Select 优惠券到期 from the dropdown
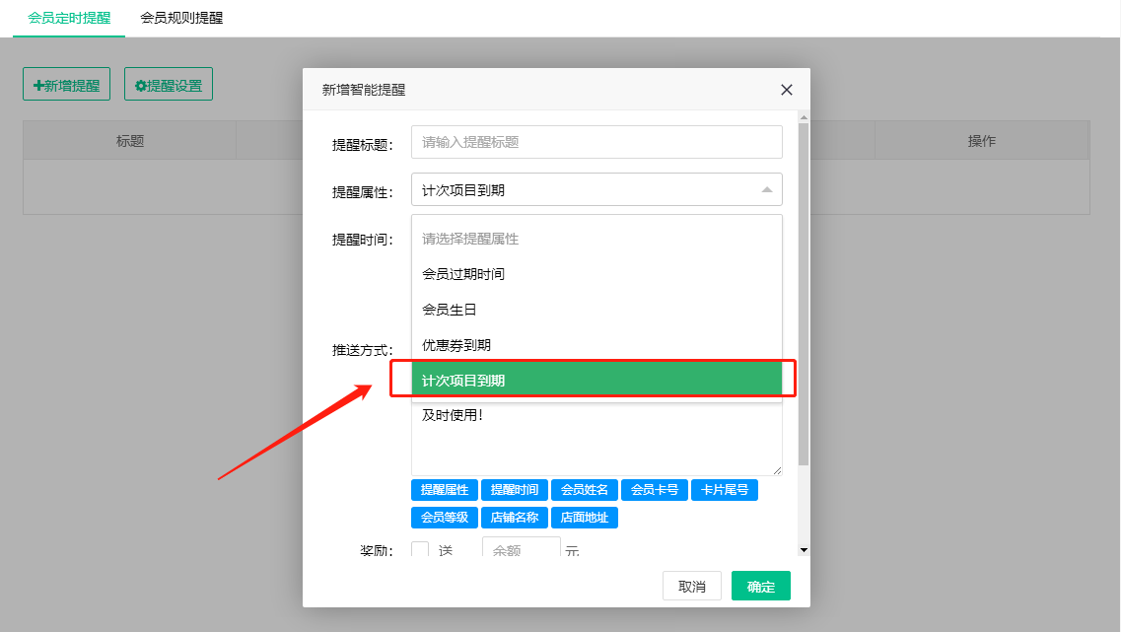The height and width of the screenshot is (632, 1121). tap(456, 345)
